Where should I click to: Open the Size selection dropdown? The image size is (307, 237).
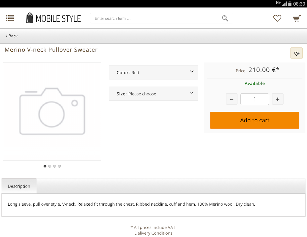pyautogui.click(x=153, y=94)
